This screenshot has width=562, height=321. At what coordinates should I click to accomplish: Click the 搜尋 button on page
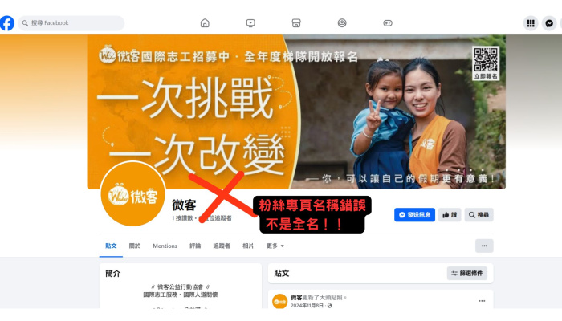(x=479, y=214)
